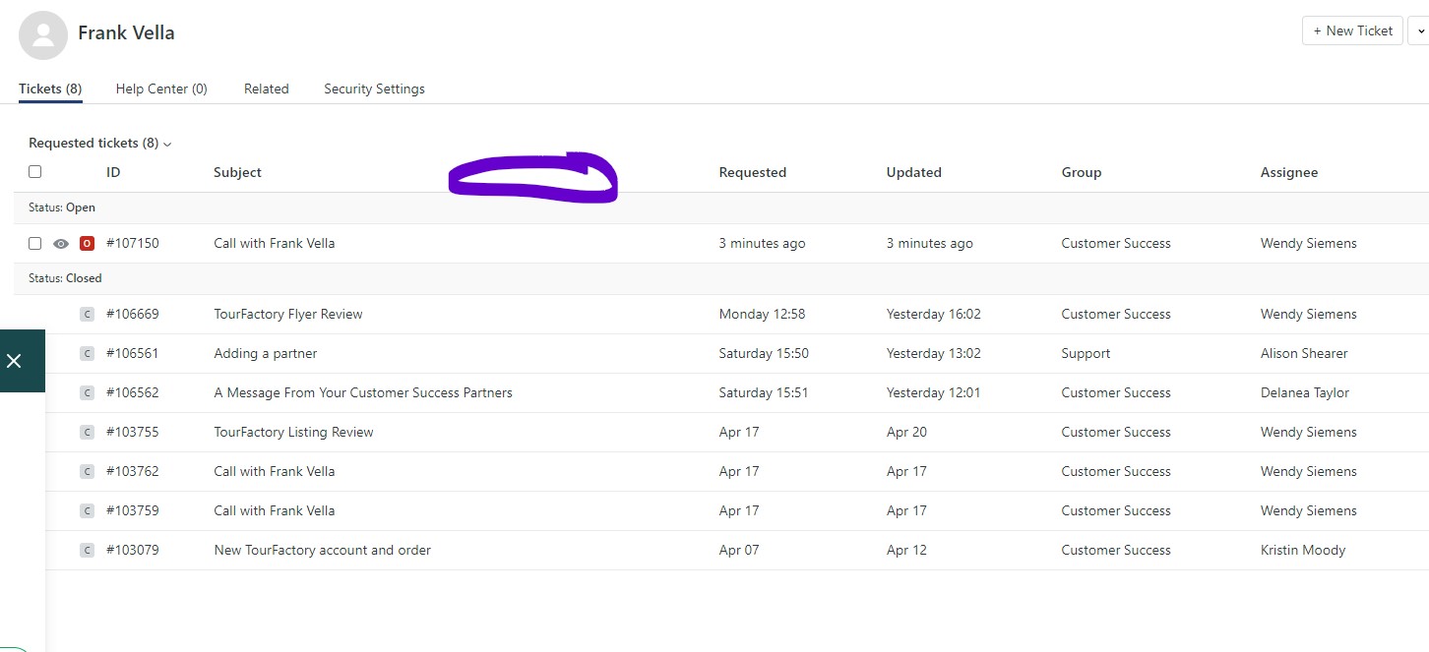This screenshot has height=652, width=1429.
Task: Click closed status badge for ticket #106561
Action: (87, 354)
